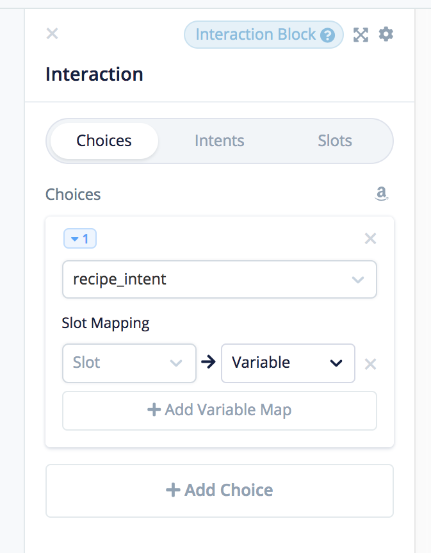Open help via question mark icon
This screenshot has width=431, height=553.
point(328,35)
